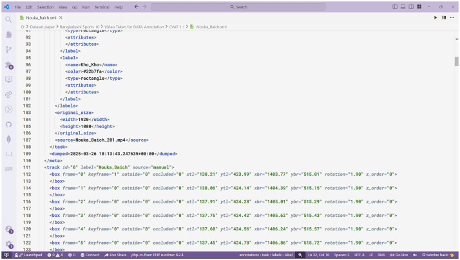Open the Explorer files view

8,35
